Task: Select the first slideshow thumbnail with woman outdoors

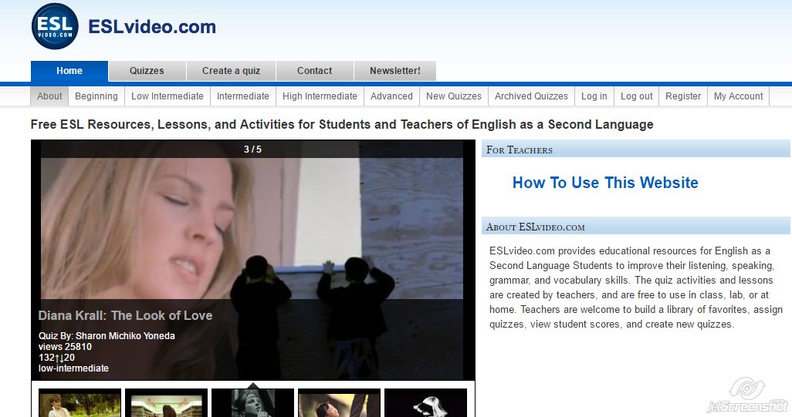Action: pyautogui.click(x=80, y=403)
